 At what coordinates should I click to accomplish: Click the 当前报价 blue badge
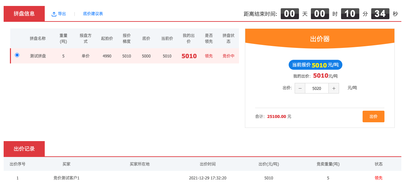pyautogui.click(x=315, y=65)
